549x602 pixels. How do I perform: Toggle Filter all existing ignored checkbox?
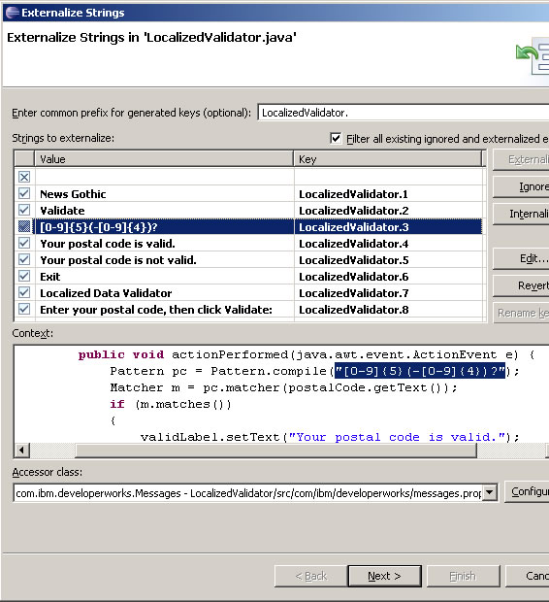pyautogui.click(x=336, y=138)
